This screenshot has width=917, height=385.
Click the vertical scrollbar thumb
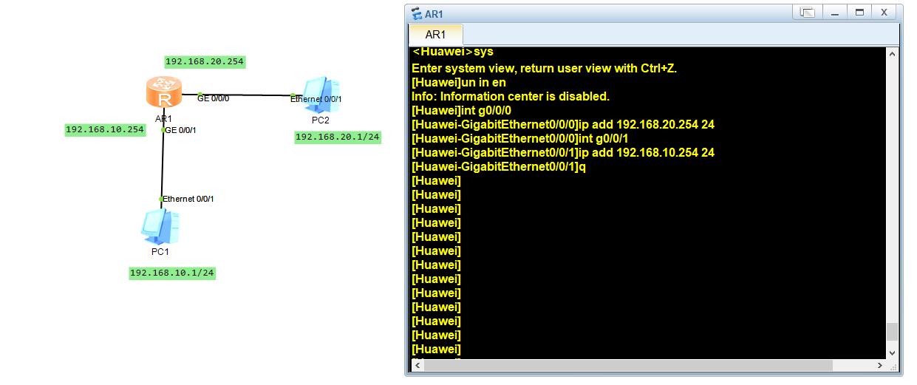point(893,331)
